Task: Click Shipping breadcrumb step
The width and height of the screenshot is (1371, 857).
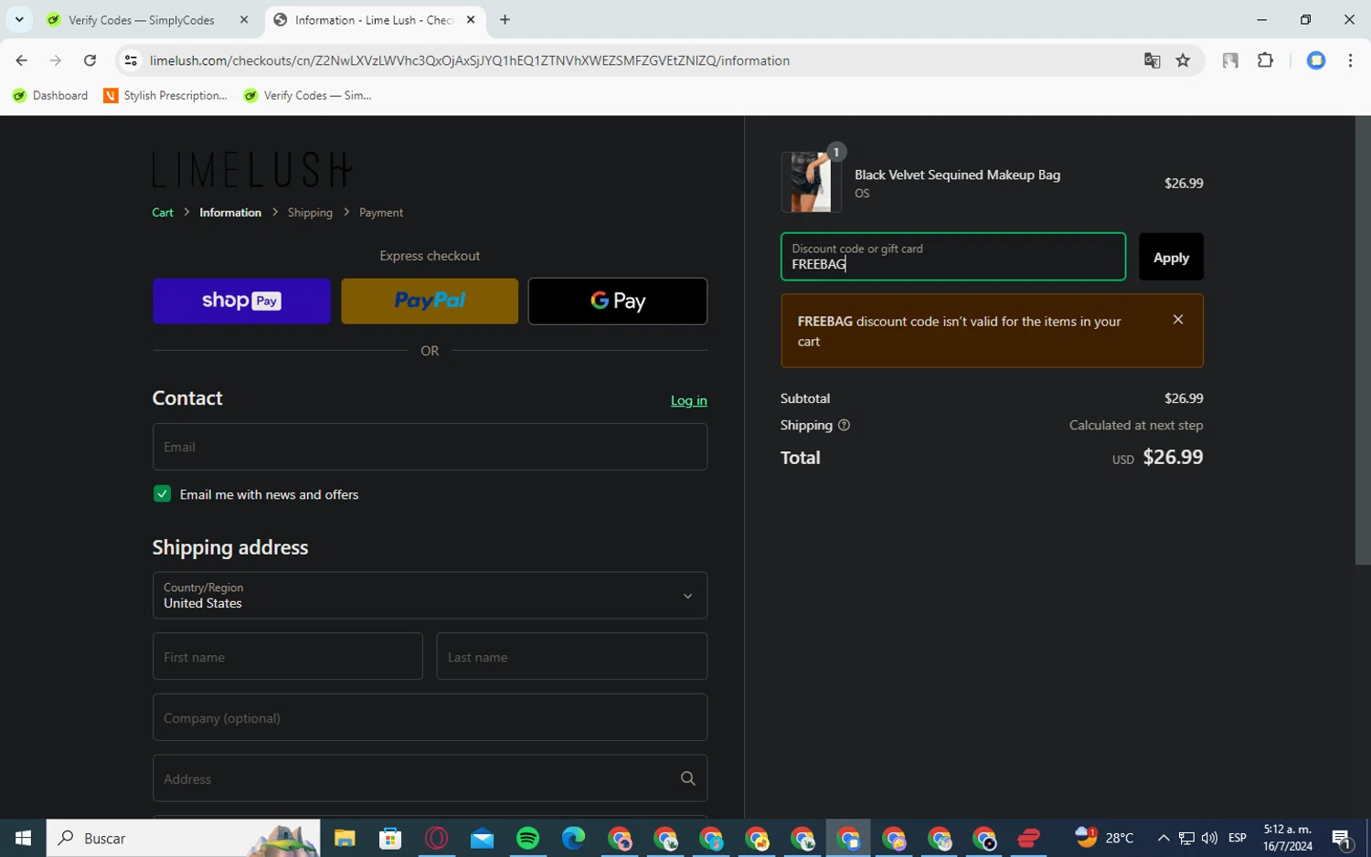Action: 310,212
